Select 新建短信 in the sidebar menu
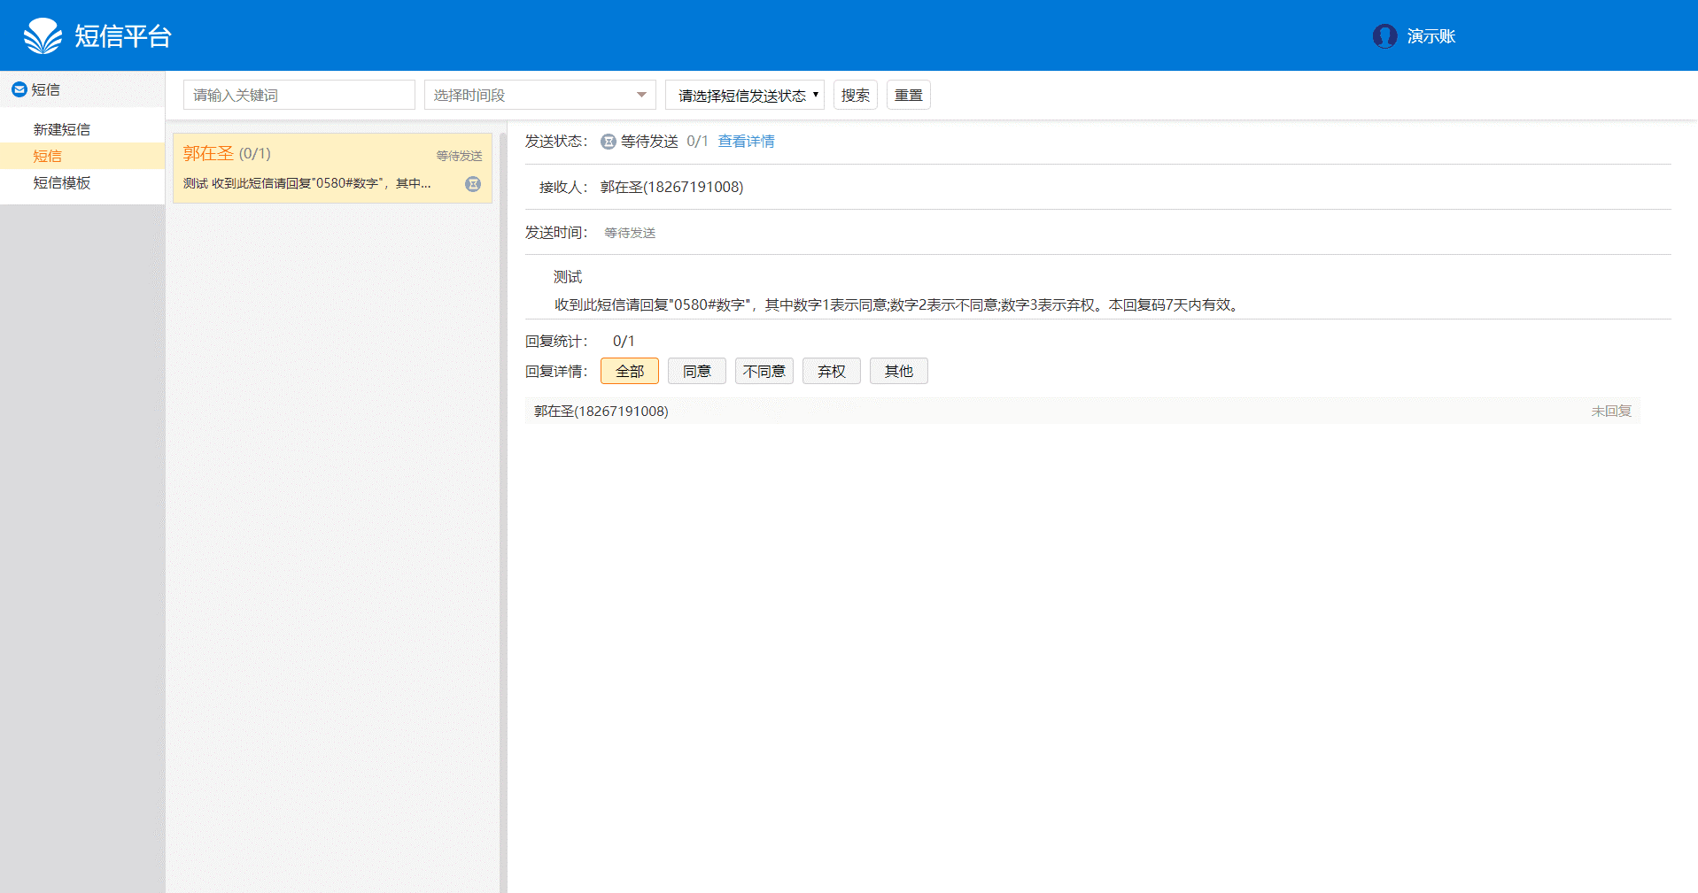1698x893 pixels. tap(60, 129)
